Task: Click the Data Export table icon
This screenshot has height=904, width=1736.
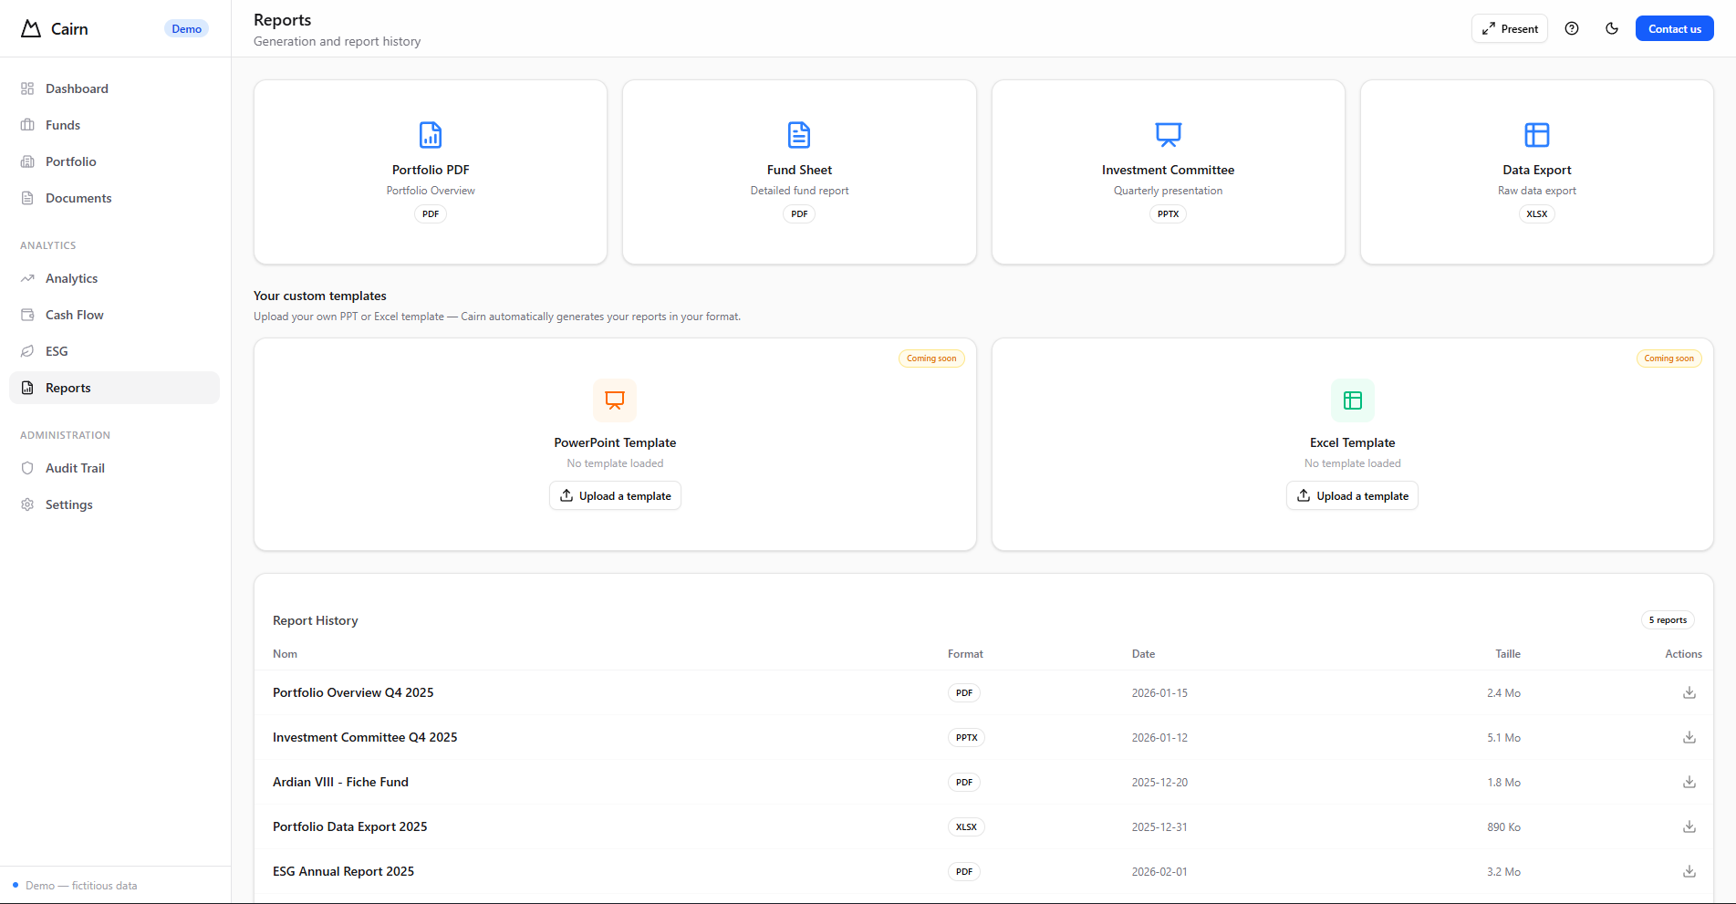Action: coord(1536,135)
